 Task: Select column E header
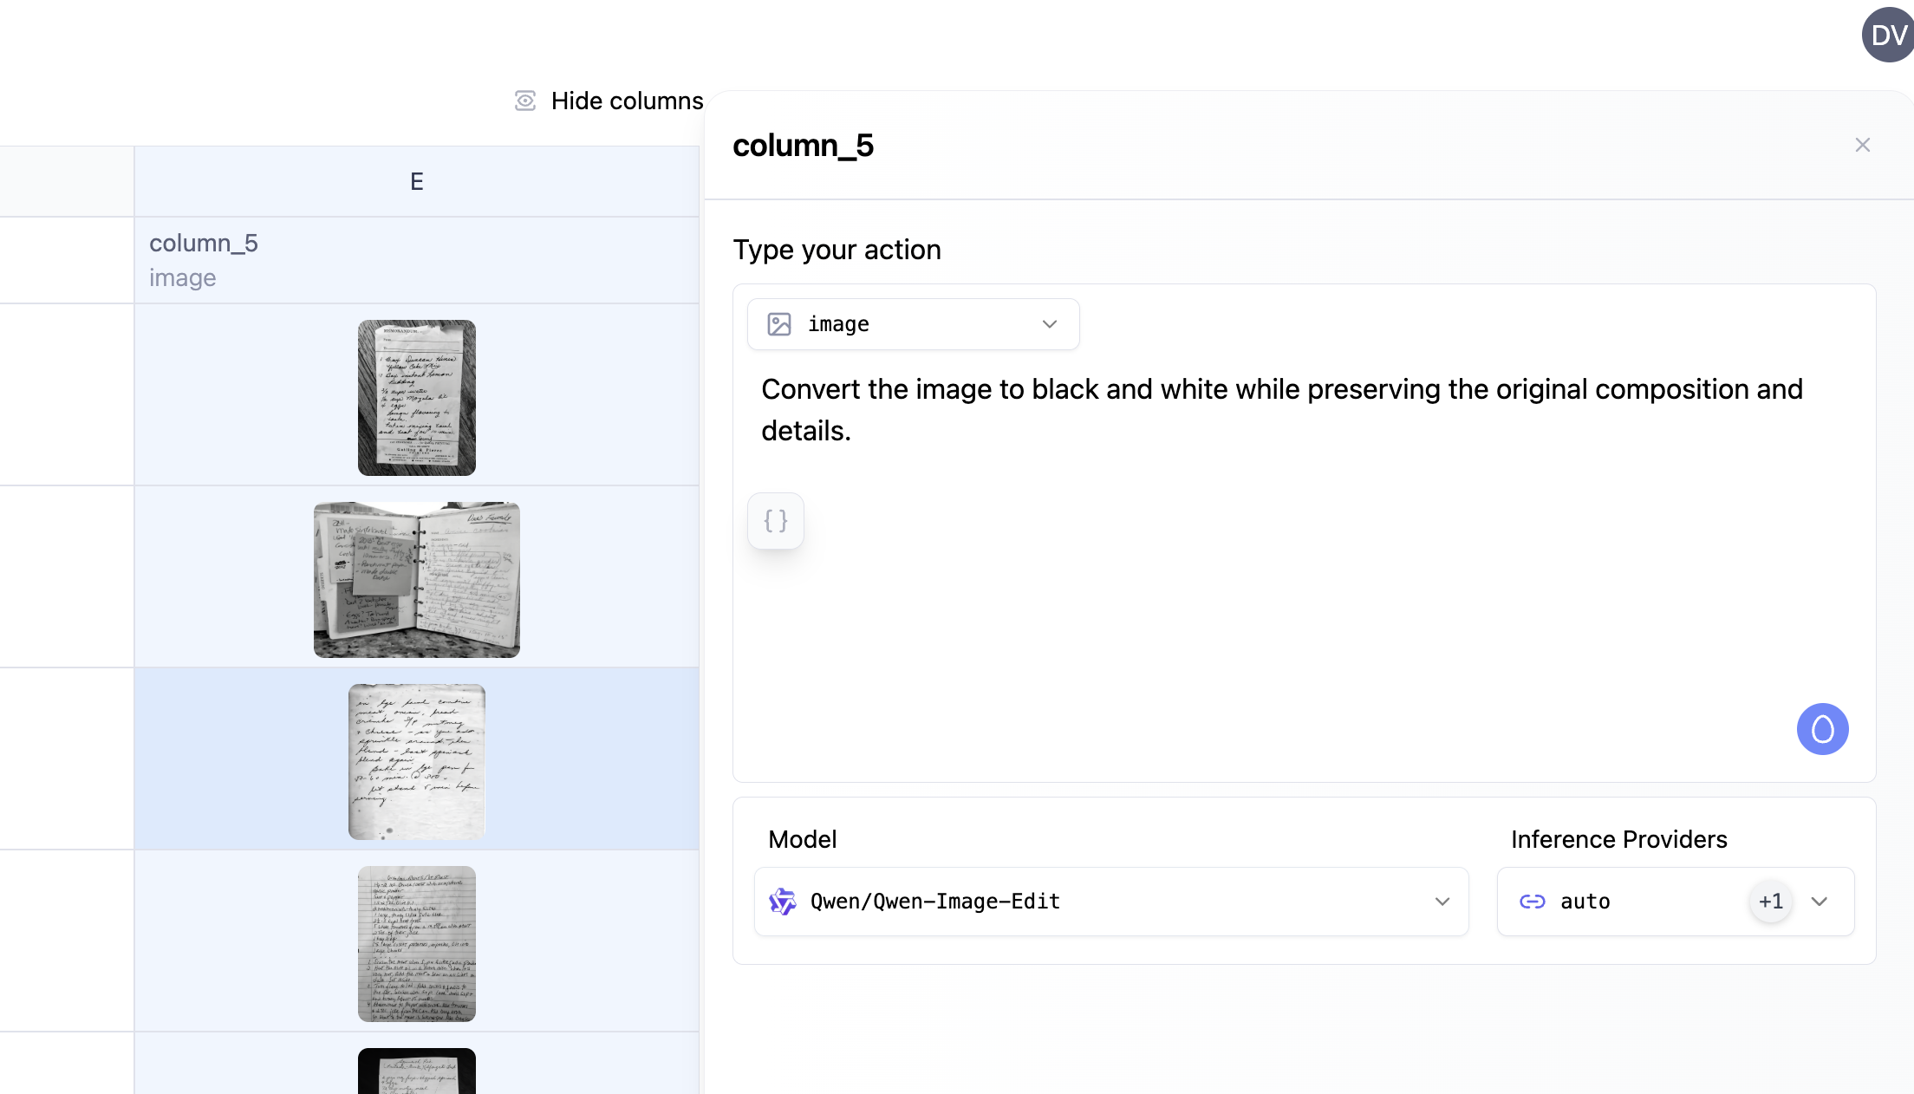point(417,181)
